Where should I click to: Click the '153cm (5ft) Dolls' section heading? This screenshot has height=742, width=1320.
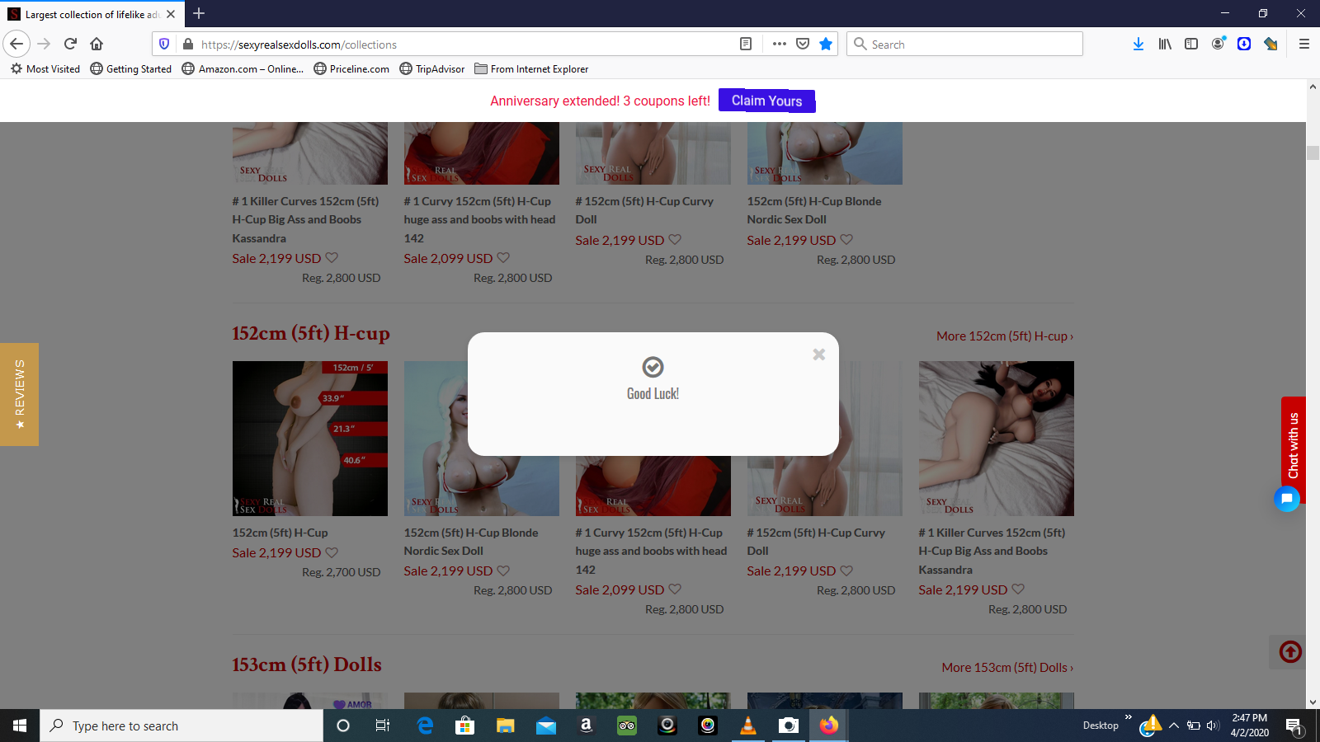[307, 665]
